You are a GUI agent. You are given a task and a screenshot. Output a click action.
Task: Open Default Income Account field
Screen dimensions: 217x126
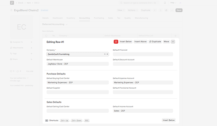pos(143,111)
